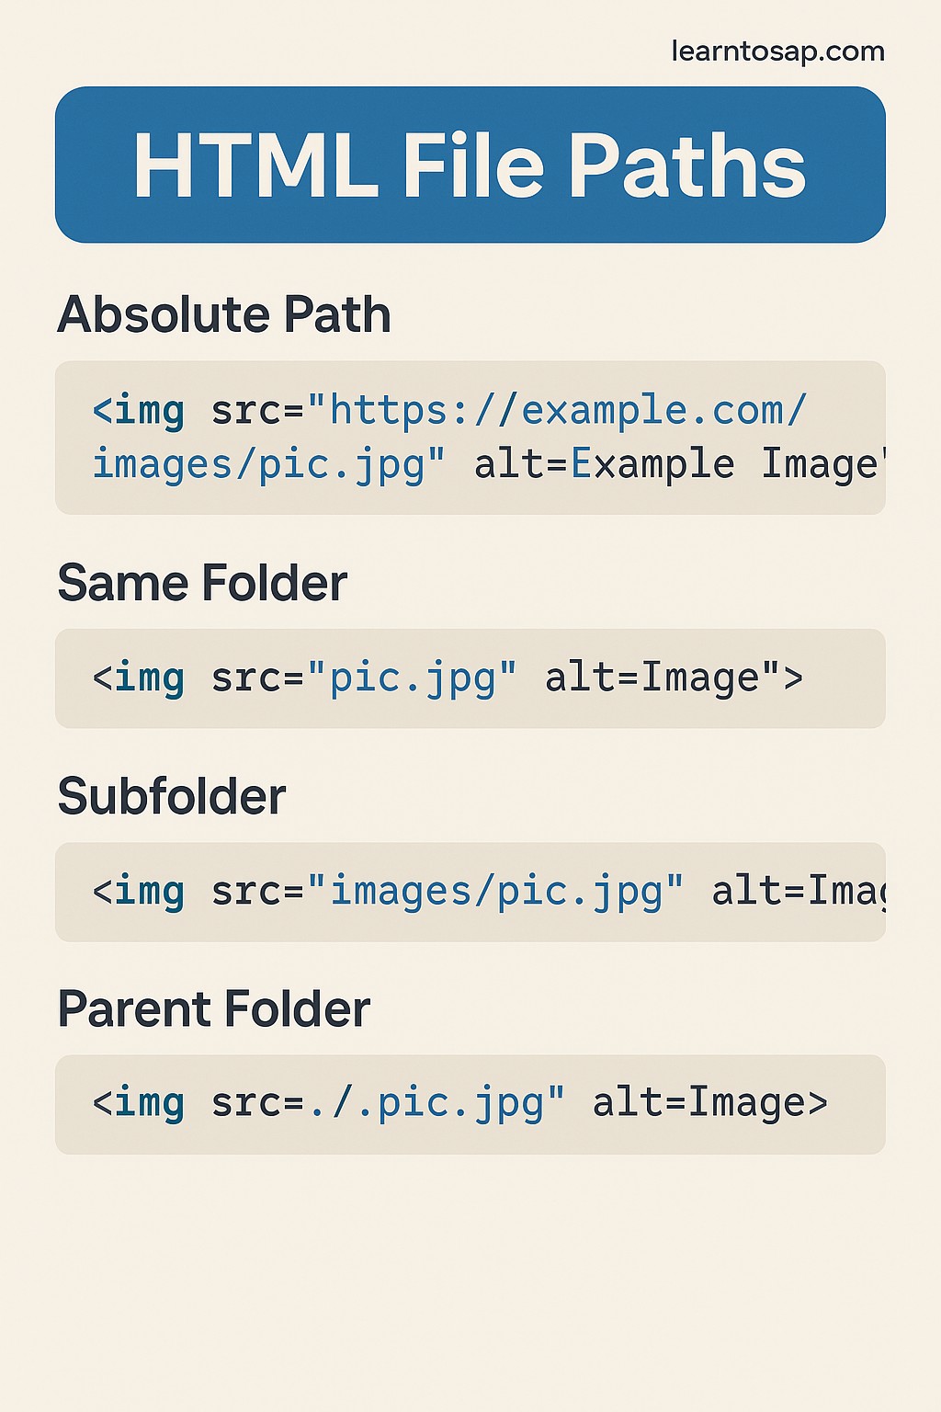Click "pic.jpg" value in Same Folder code
The height and width of the screenshot is (1412, 941).
413,679
